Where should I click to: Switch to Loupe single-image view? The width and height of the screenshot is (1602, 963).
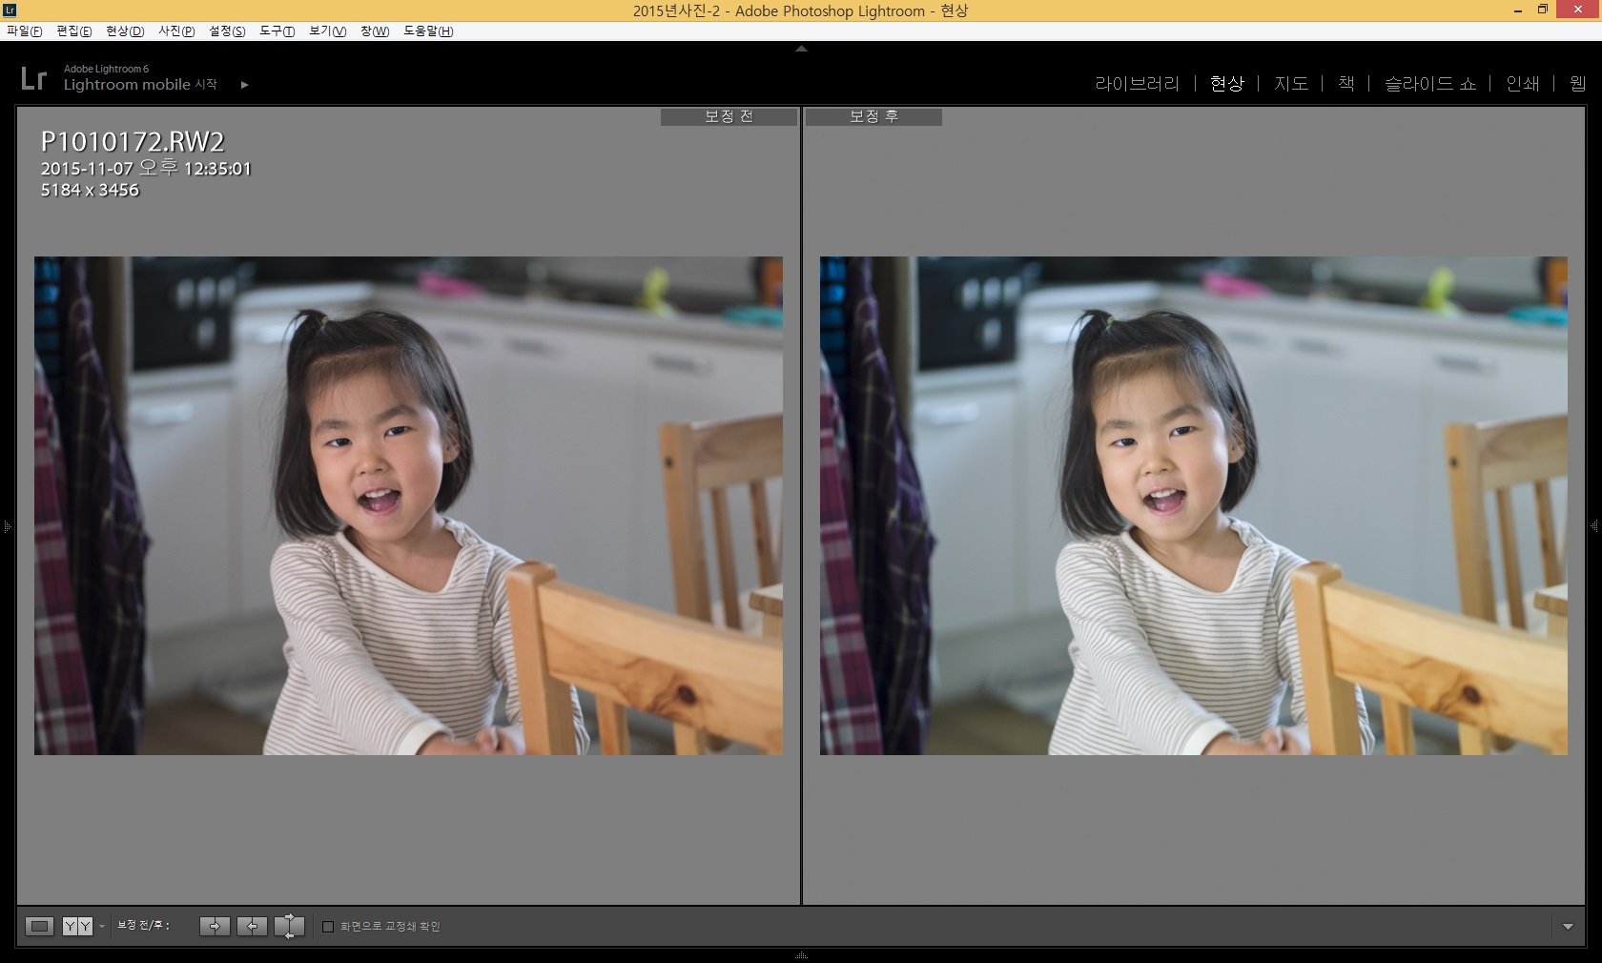click(39, 926)
